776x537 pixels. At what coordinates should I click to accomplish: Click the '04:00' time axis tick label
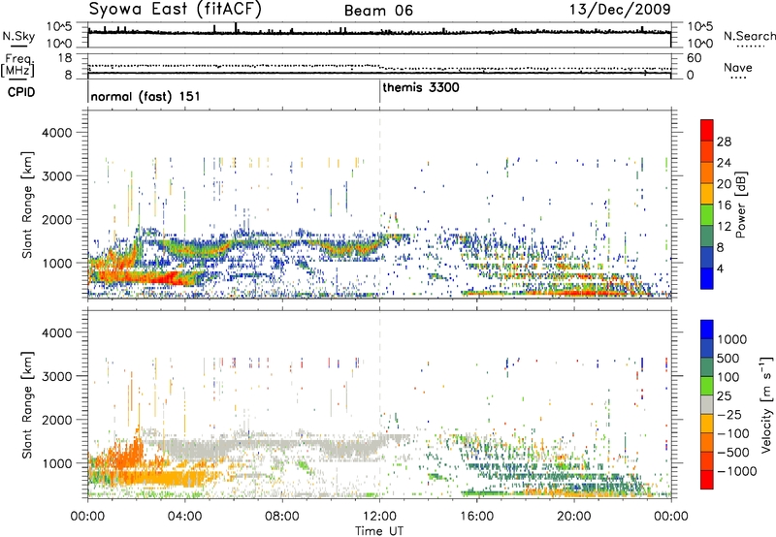pyautogui.click(x=185, y=517)
